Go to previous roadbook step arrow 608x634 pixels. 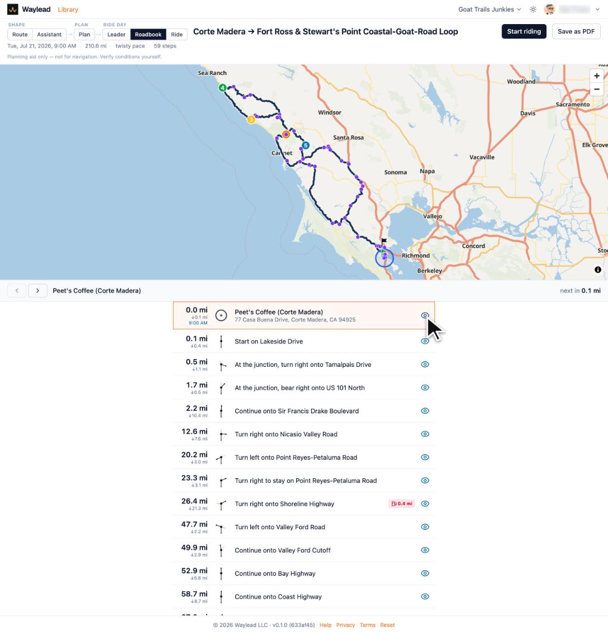coord(17,291)
